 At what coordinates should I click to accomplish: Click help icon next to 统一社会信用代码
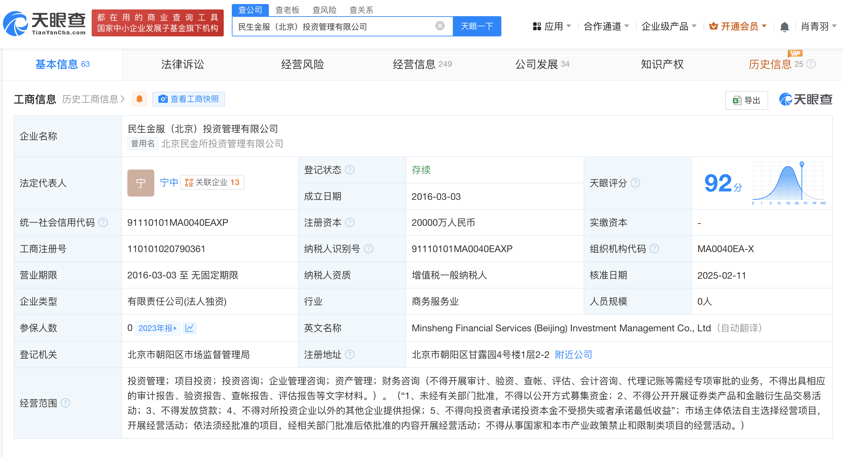coord(103,222)
